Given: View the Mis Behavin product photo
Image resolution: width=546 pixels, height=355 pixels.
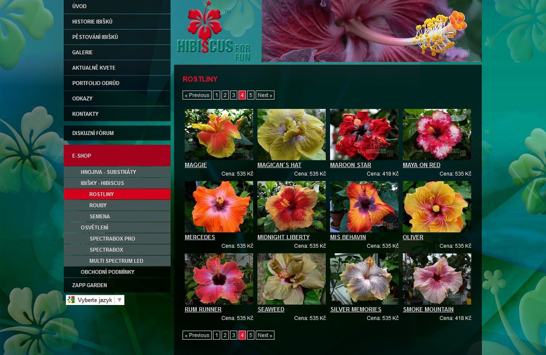Looking at the screenshot, I should click(364, 207).
